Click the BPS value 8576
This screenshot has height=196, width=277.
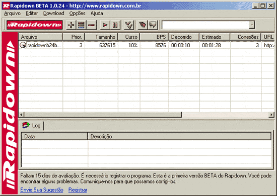point(161,45)
